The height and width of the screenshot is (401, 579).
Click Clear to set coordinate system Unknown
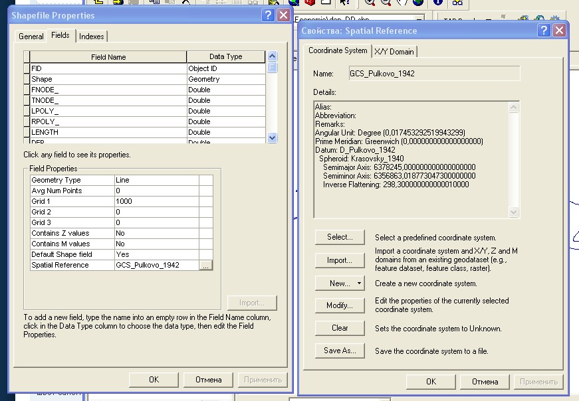point(340,328)
